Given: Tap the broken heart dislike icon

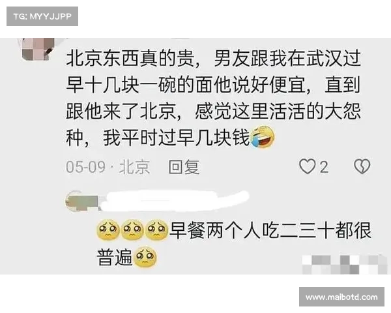Looking at the screenshot, I should pos(362,166).
